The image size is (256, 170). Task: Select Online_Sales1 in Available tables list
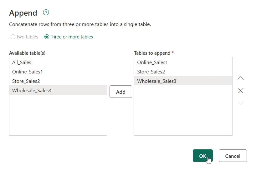[58, 72]
